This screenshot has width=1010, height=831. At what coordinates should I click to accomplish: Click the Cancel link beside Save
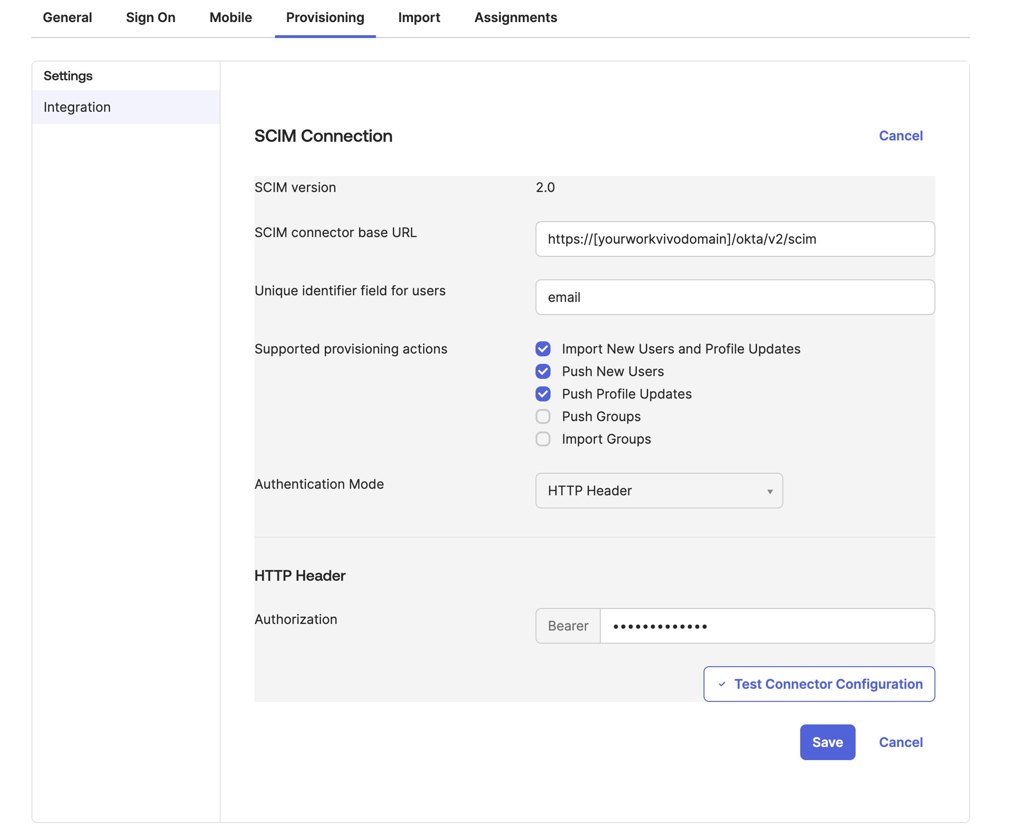point(901,742)
